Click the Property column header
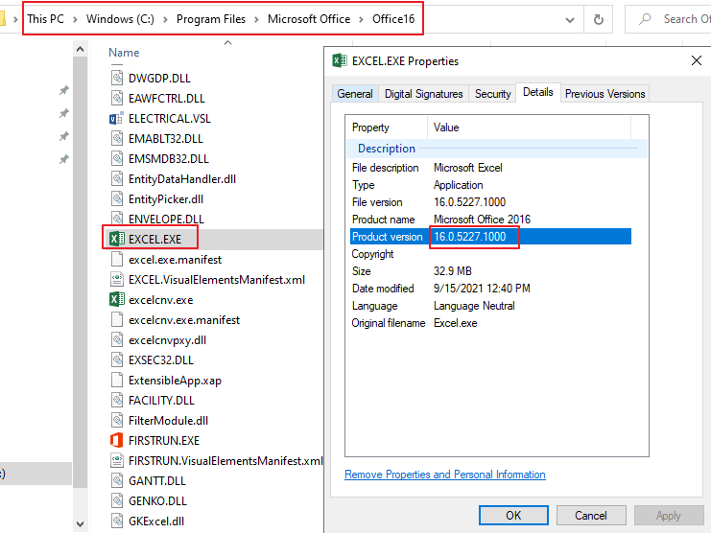Image resolution: width=711 pixels, height=533 pixels. coord(387,127)
